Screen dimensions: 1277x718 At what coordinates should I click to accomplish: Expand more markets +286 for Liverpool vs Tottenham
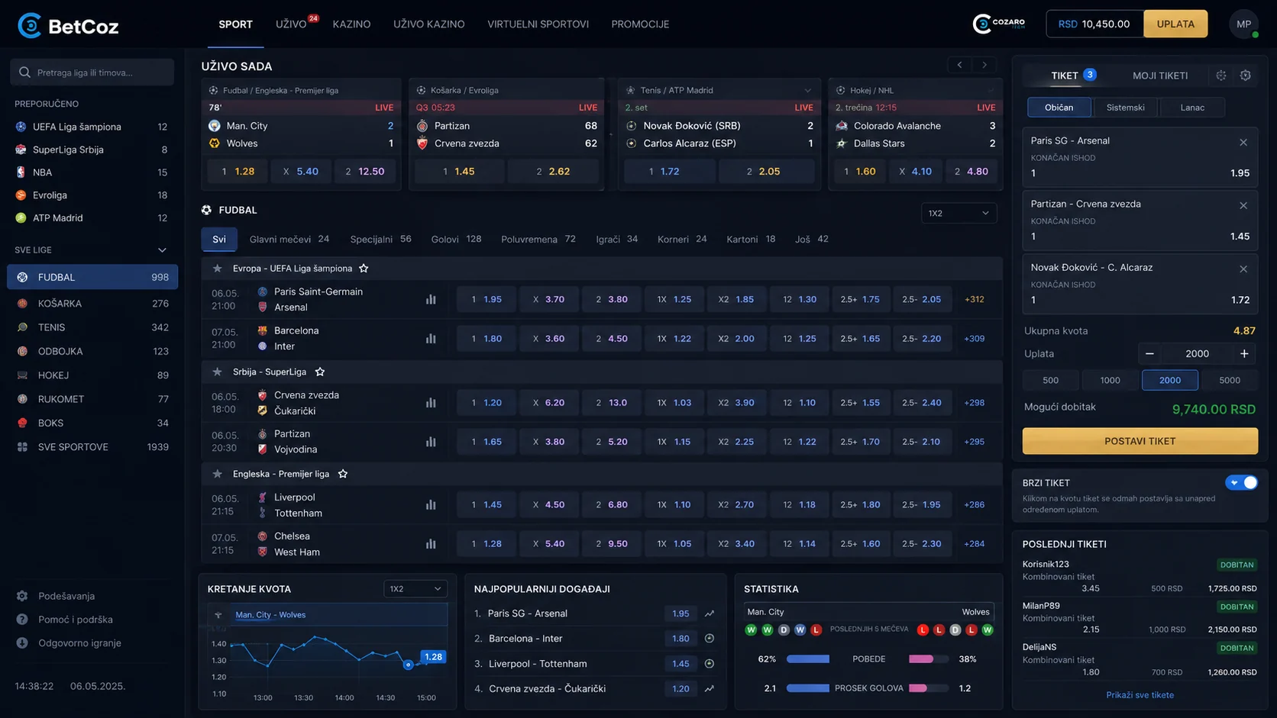pyautogui.click(x=975, y=504)
